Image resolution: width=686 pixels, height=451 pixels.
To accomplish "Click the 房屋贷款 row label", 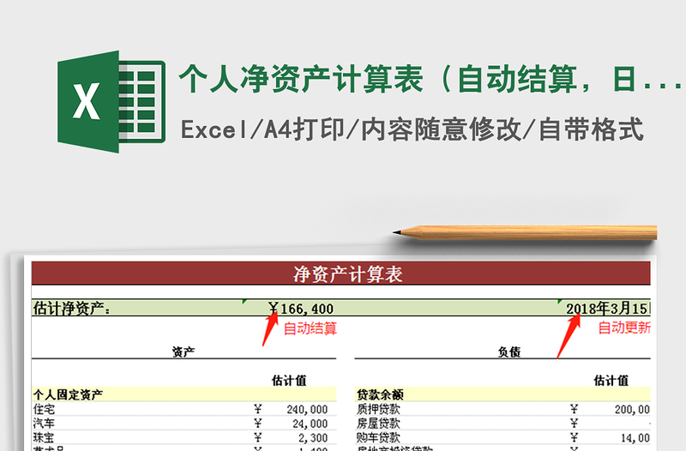I will (378, 423).
